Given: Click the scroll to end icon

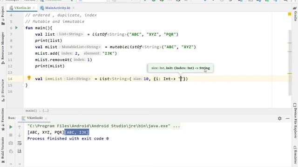Looking at the screenshot, I should pos(20,151).
